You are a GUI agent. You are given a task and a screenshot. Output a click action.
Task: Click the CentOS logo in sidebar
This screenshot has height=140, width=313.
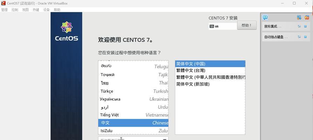click(x=67, y=31)
